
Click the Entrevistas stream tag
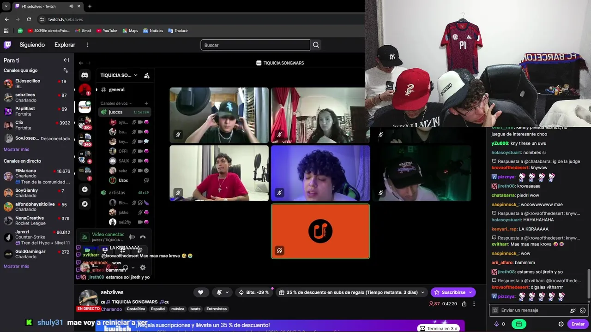[x=217, y=309]
